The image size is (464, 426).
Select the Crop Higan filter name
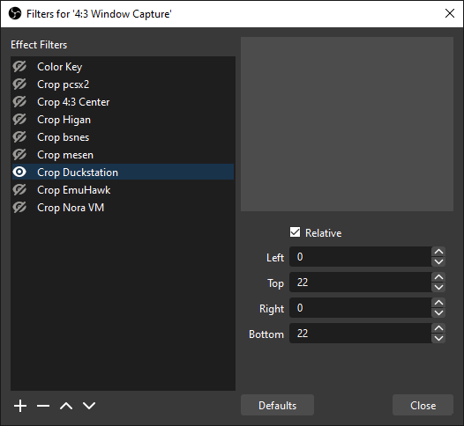point(64,120)
